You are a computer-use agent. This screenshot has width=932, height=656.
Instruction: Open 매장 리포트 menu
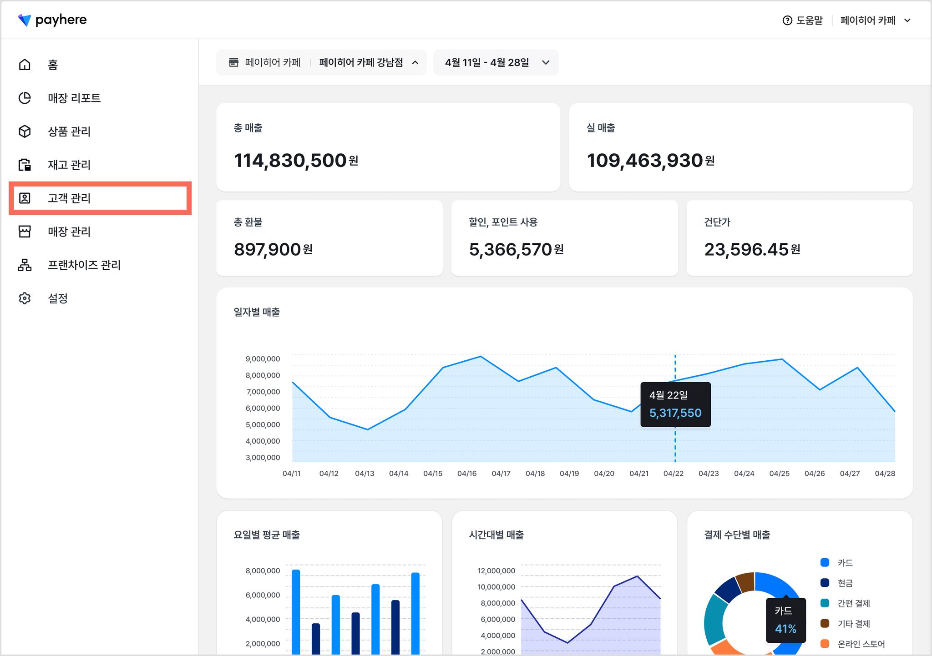pyautogui.click(x=100, y=98)
